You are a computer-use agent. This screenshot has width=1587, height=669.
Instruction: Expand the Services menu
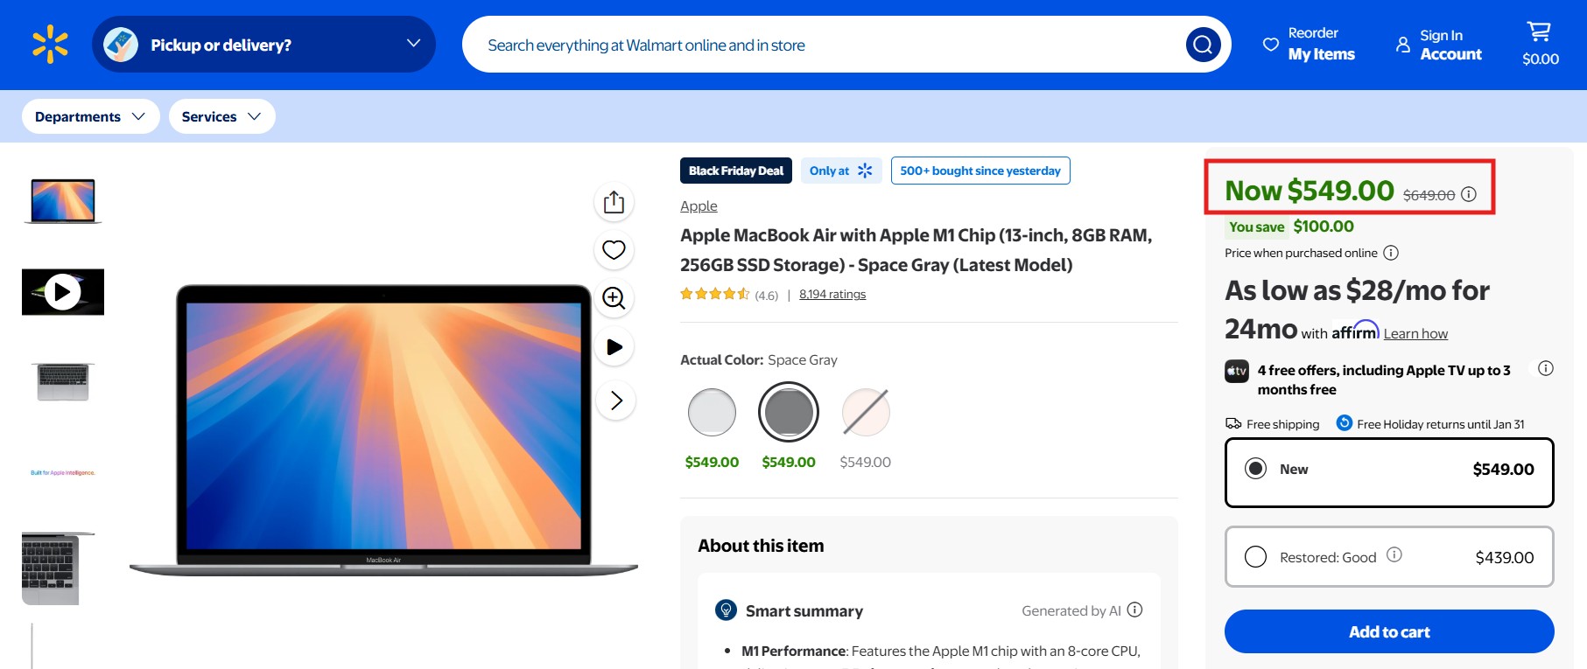click(x=221, y=115)
